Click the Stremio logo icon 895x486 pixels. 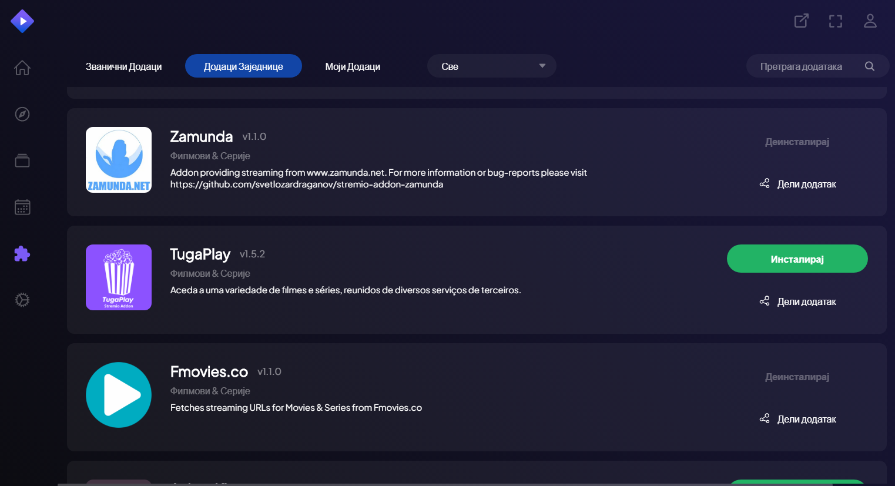click(x=22, y=21)
